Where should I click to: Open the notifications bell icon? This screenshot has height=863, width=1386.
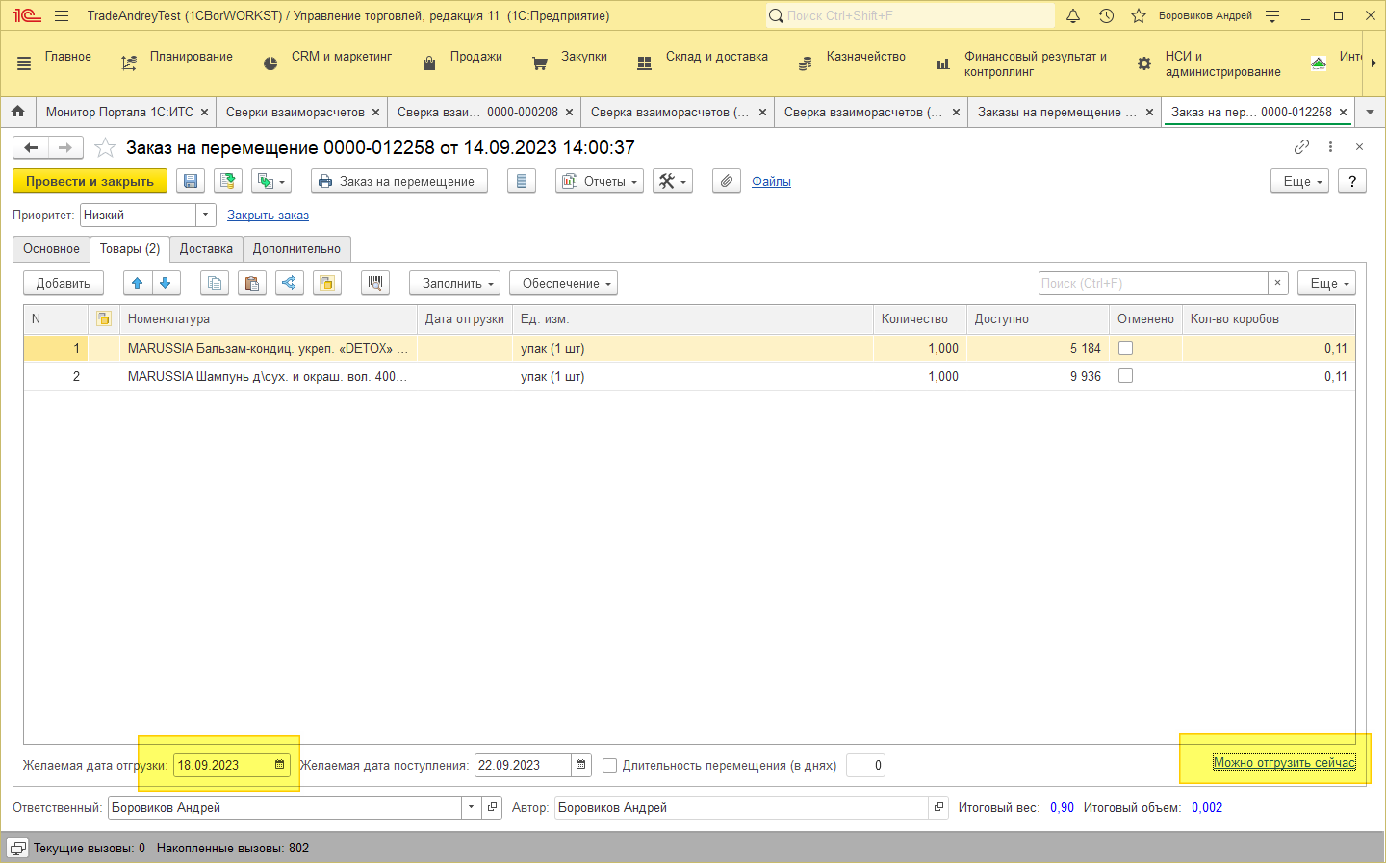(x=1073, y=16)
